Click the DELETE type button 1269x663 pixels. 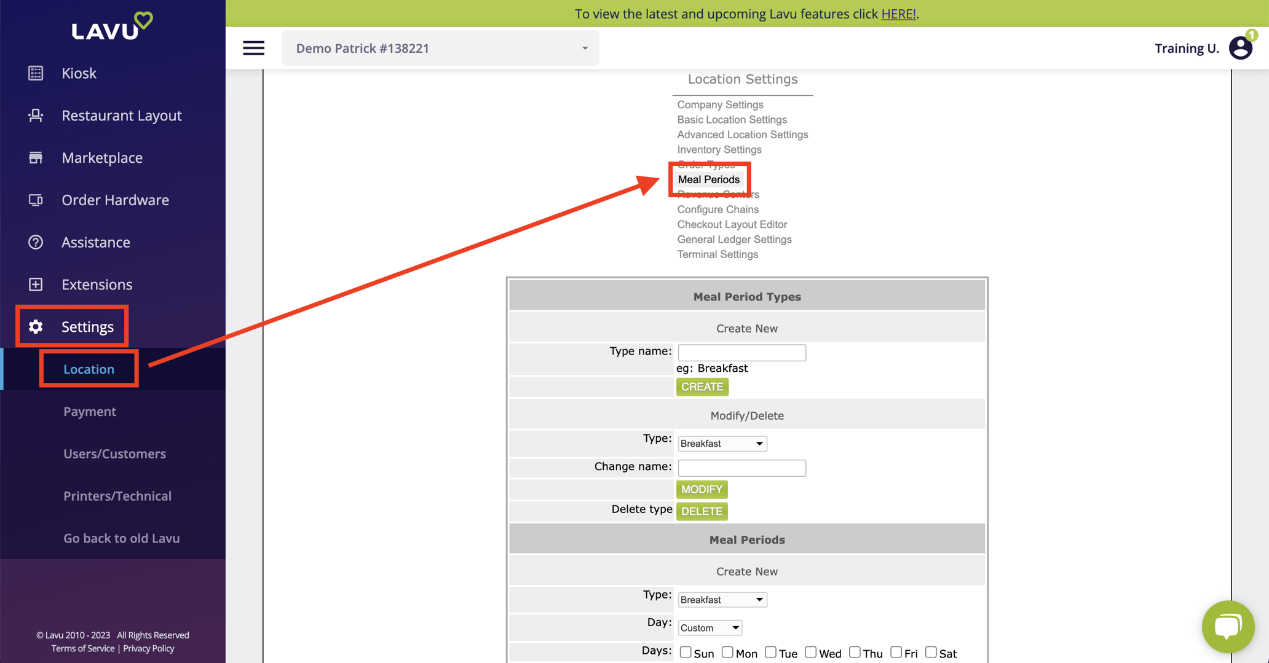[x=702, y=511]
